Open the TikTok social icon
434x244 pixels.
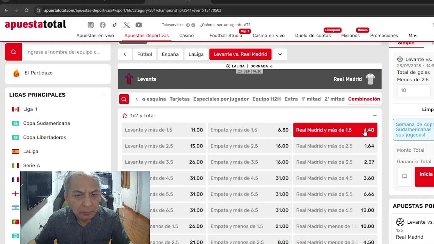tap(115, 25)
